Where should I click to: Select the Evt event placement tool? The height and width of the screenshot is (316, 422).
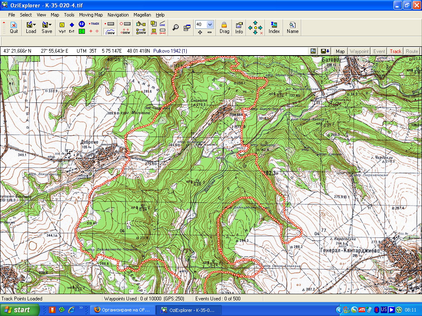pyautogui.click(x=72, y=28)
